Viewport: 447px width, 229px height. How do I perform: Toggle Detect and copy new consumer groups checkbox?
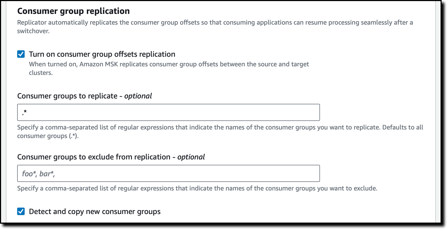(x=21, y=212)
